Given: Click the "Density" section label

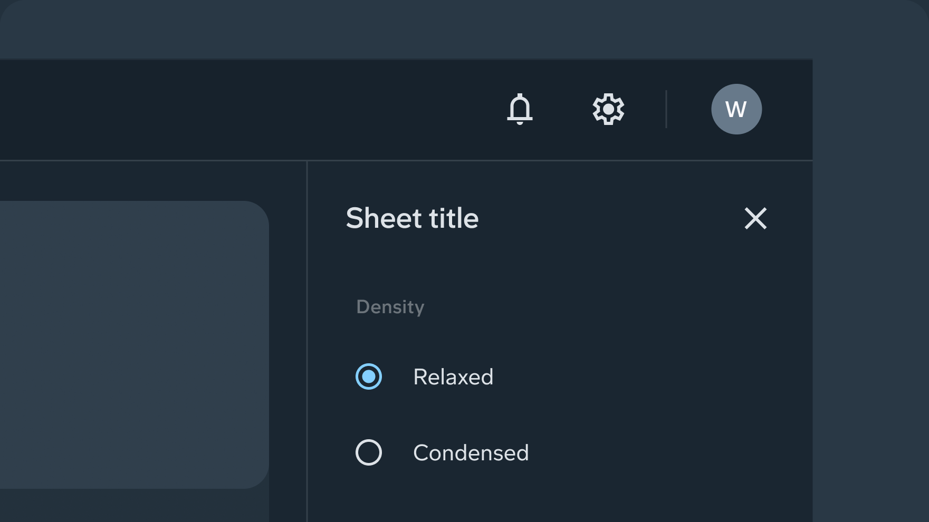Looking at the screenshot, I should [390, 307].
